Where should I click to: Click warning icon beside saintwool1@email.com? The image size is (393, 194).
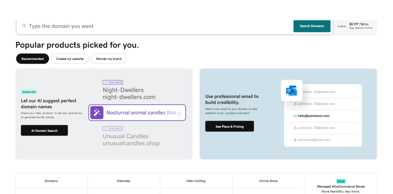(x=295, y=140)
